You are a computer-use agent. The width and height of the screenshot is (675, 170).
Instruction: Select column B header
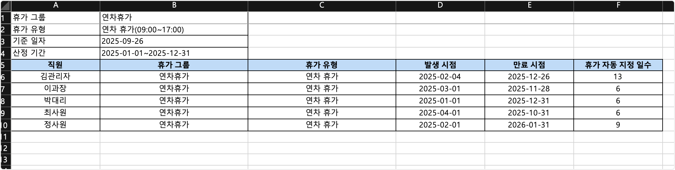[x=174, y=6]
